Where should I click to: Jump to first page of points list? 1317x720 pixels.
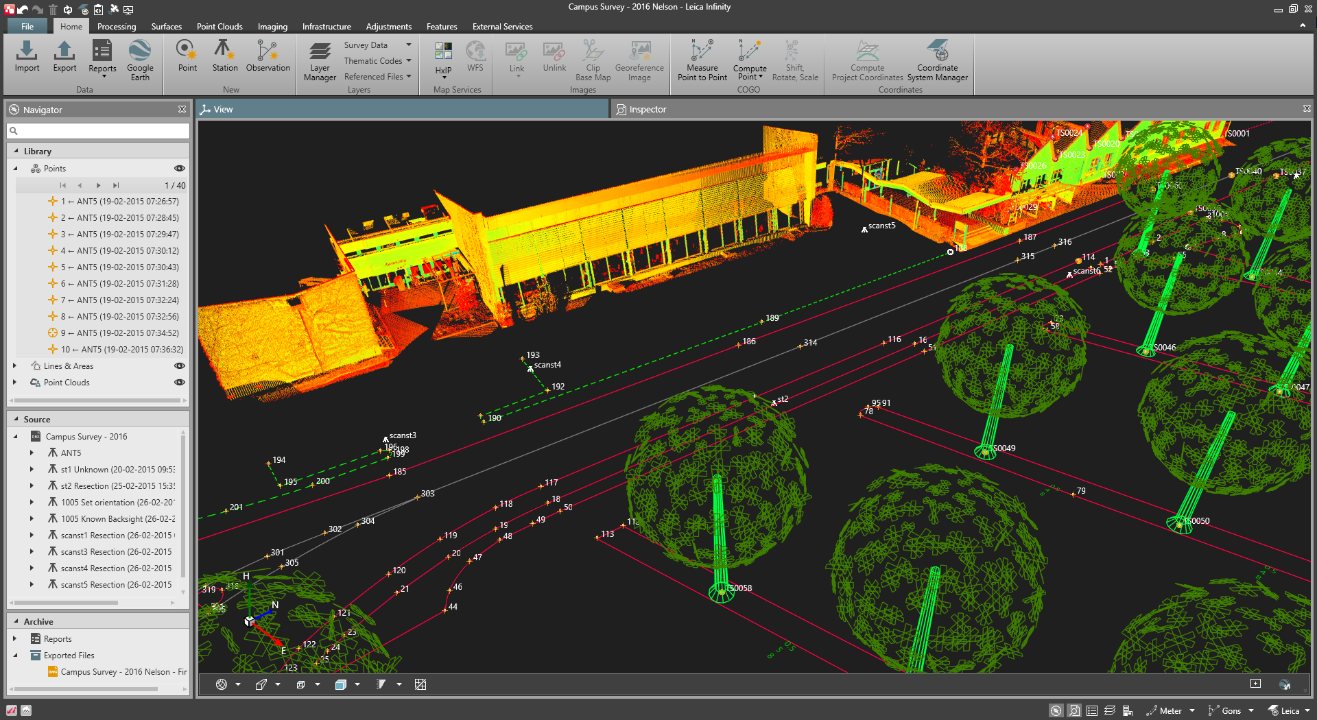63,185
